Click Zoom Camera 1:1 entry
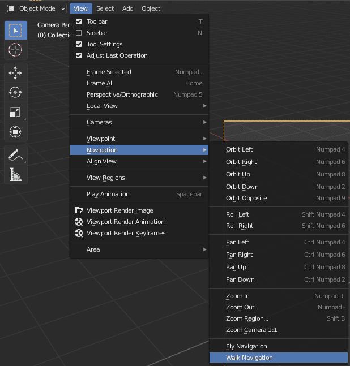This screenshot has height=366, width=350. point(251,330)
